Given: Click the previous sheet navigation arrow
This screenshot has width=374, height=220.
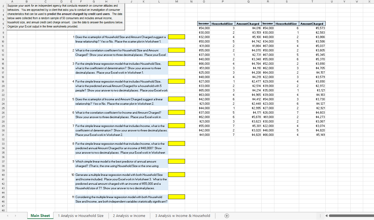Looking at the screenshot, I should 7,216.
